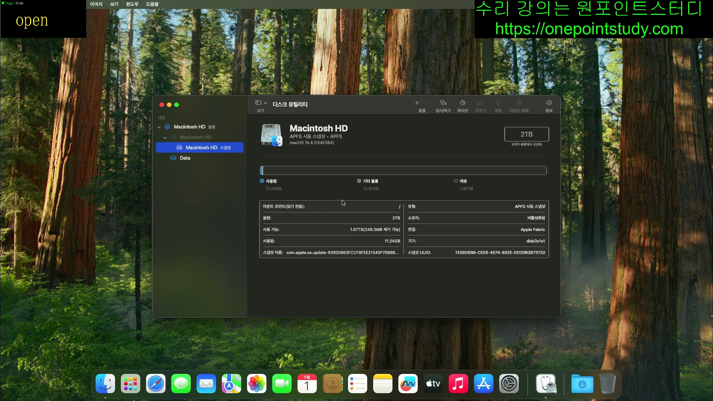Click the snapshot name com.apple.os.update value
713x401 pixels.
click(342, 252)
